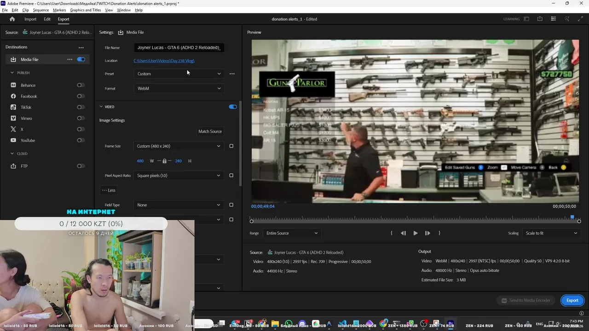Open WhatsApp from the Windows taskbar
This screenshot has height=331, width=589.
coord(289,324)
